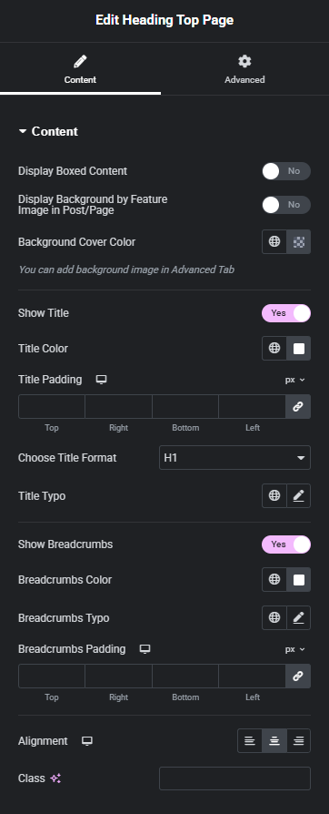Viewport: 329px width, 814px height.
Task: Turn off the Show Title switch
Action: [286, 313]
